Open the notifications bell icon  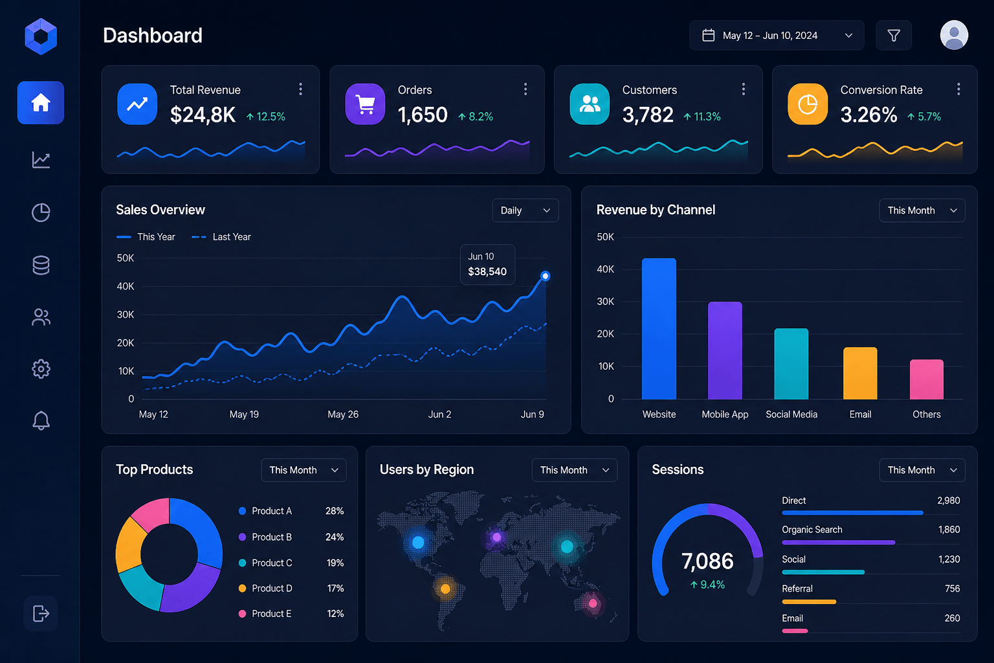point(41,421)
